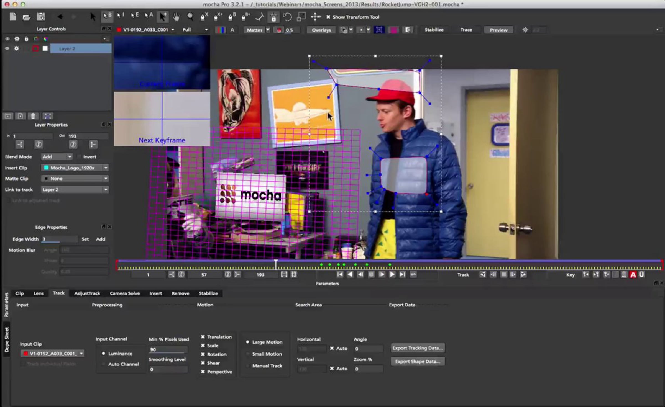665x407 pixels.
Task: Open the Link to track dropdown
Action: [x=75, y=190]
